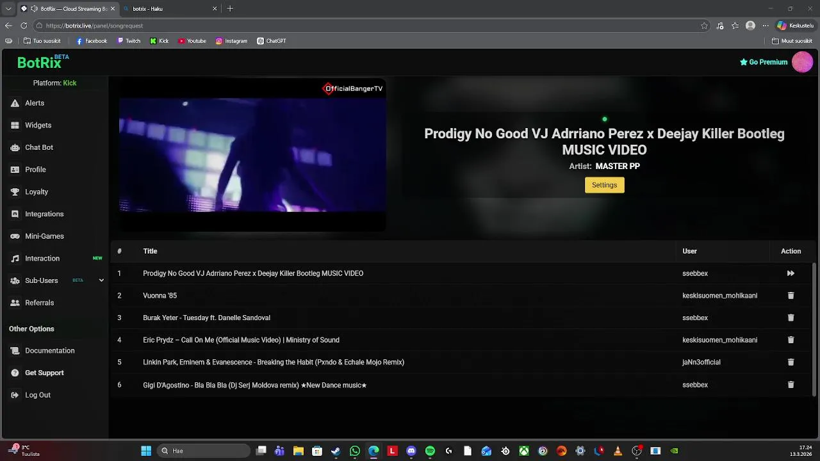Select the Vuonna '85 song title
820x461 pixels.
click(160, 296)
